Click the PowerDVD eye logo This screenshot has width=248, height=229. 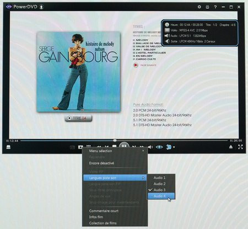9,7
